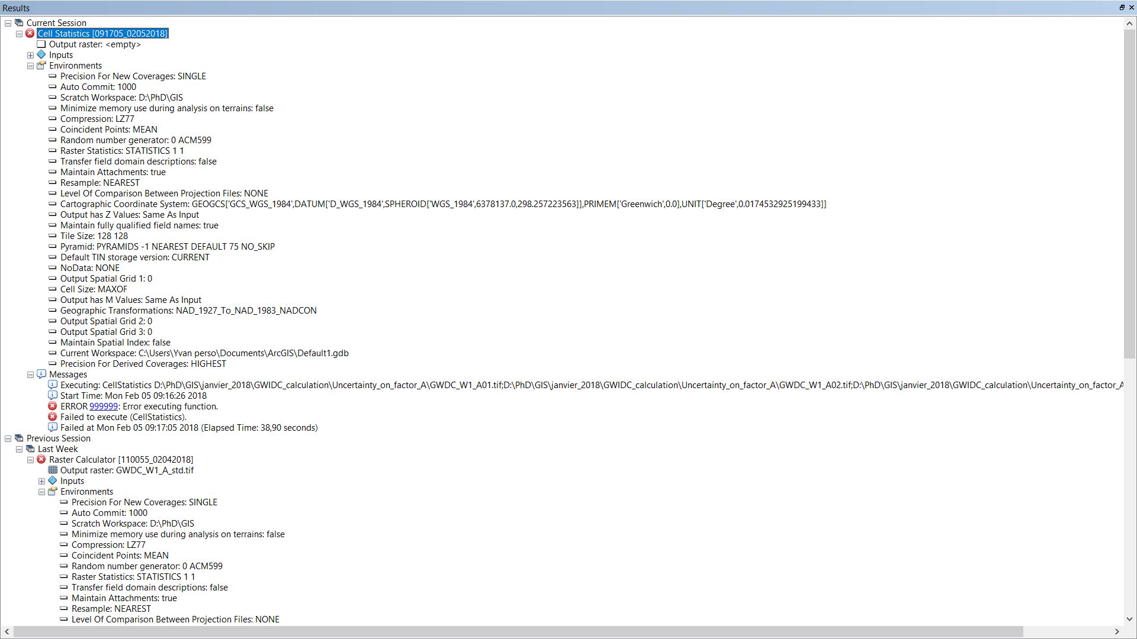Click the Environments icon under Cell Statistics
This screenshot has height=639, width=1137.
41,66
